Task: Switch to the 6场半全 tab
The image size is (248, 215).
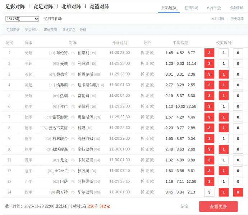Action: pyautogui.click(x=214, y=8)
